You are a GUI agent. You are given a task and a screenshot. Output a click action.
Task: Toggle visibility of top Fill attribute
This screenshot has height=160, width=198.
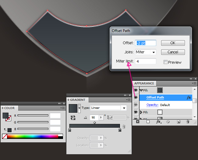[136, 90]
